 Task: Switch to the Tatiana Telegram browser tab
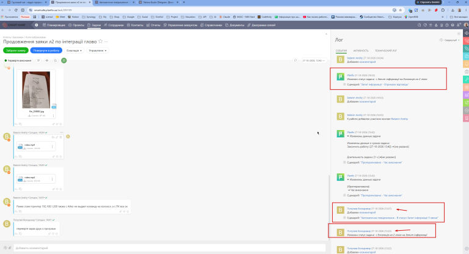coord(159,2)
